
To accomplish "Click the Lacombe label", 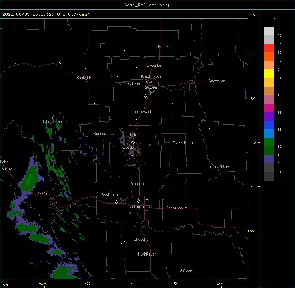I will coord(154,65).
